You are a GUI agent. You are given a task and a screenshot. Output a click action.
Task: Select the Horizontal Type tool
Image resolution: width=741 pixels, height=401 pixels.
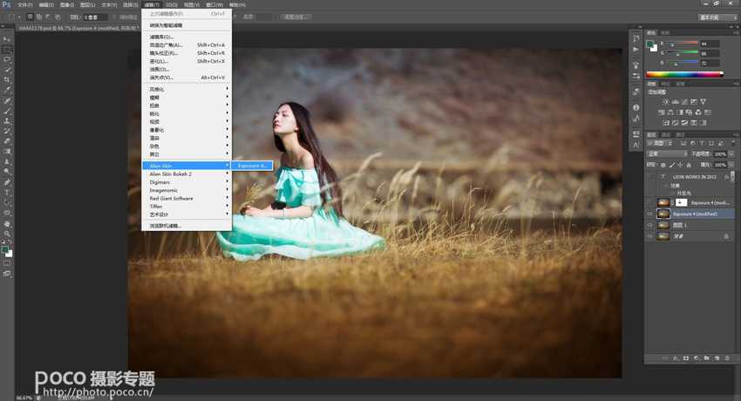click(7, 192)
